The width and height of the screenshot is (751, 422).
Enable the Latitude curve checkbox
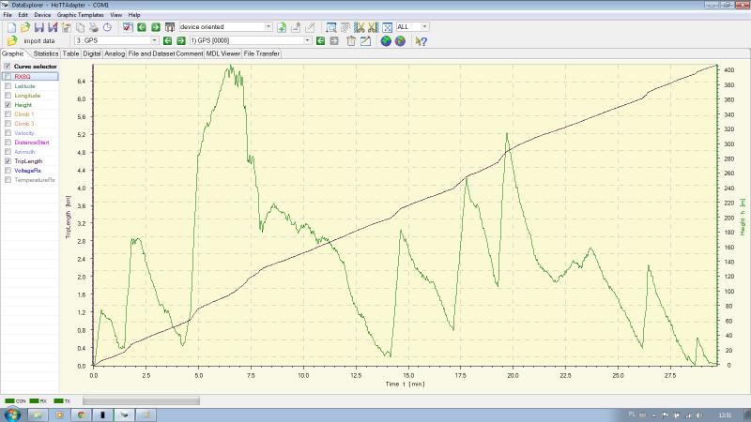click(8, 86)
